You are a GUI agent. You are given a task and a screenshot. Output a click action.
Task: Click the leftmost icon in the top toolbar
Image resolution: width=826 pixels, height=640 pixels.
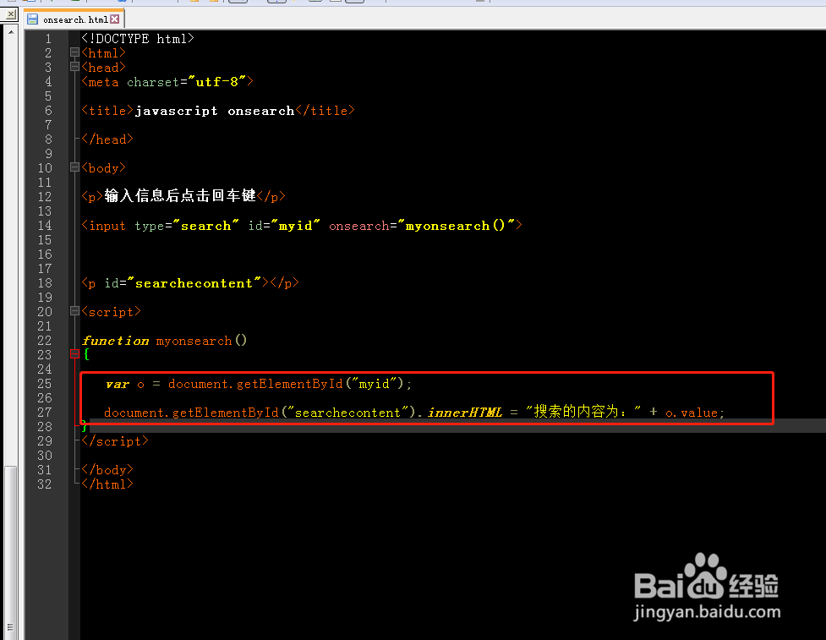[x=12, y=3]
